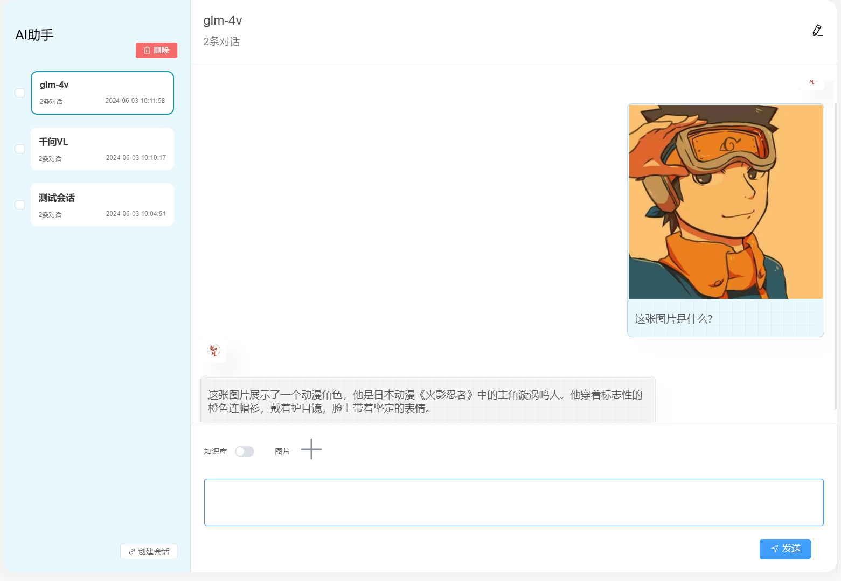Screen dimensions: 841x581
Task: Click the 创建会话 create session button
Action: coord(149,551)
